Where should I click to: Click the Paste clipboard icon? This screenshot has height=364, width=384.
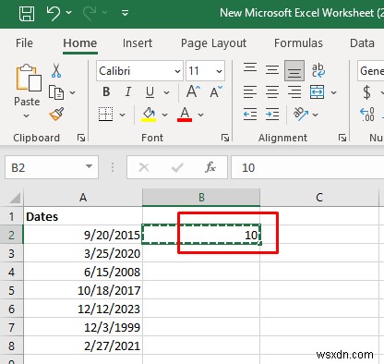click(x=29, y=79)
